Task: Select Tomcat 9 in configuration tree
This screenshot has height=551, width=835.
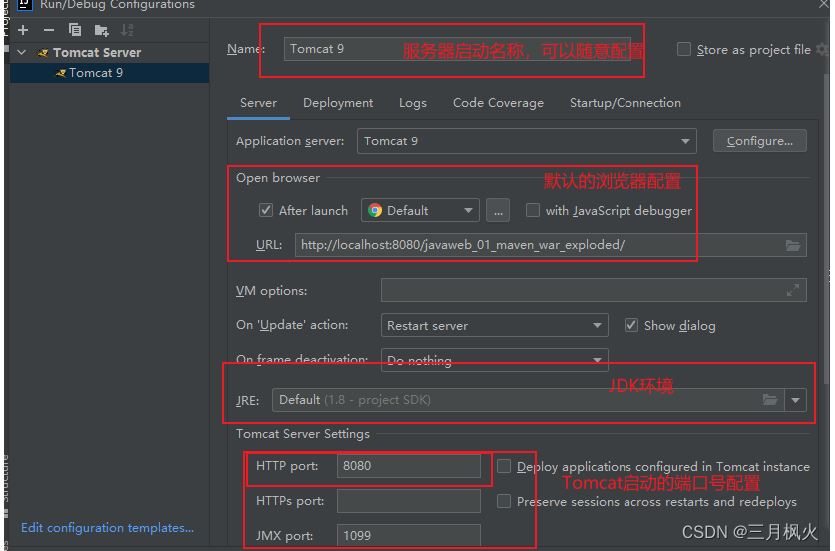Action: tap(96, 73)
